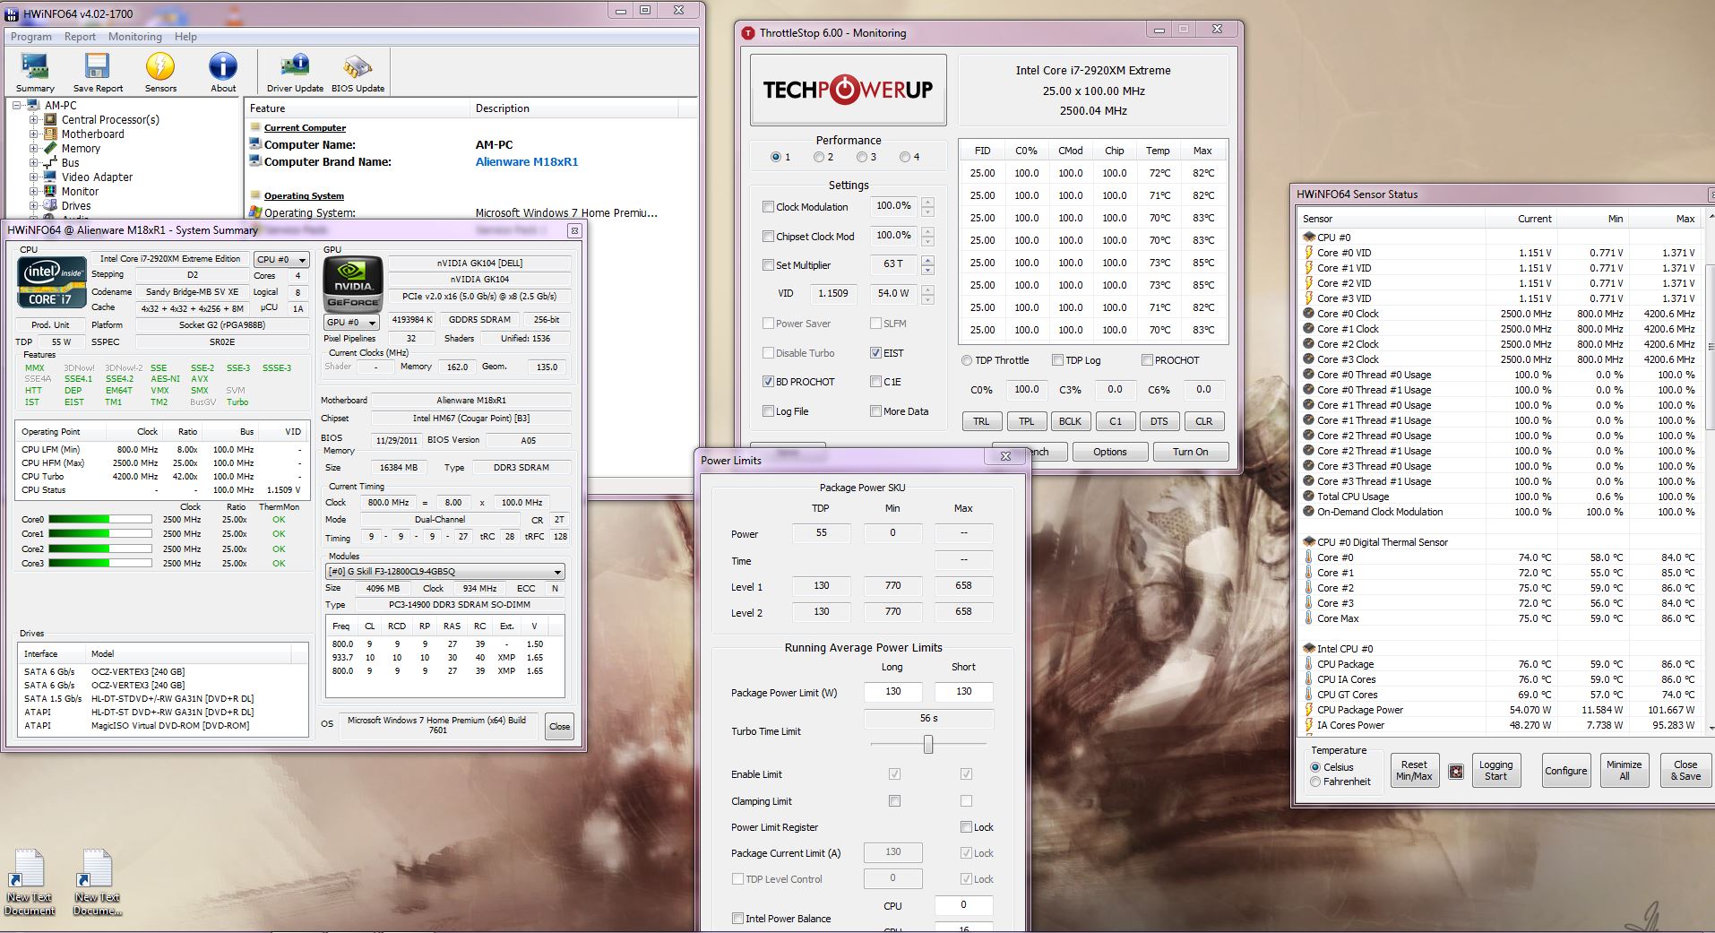Click the small icon next to Reset Min/Max
This screenshot has height=933, width=1715.
[1456, 771]
